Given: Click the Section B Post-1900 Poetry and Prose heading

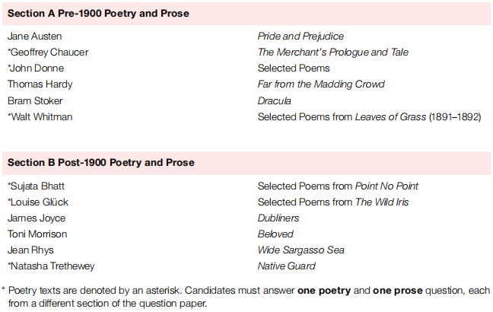Looking at the screenshot, I should point(101,163).
